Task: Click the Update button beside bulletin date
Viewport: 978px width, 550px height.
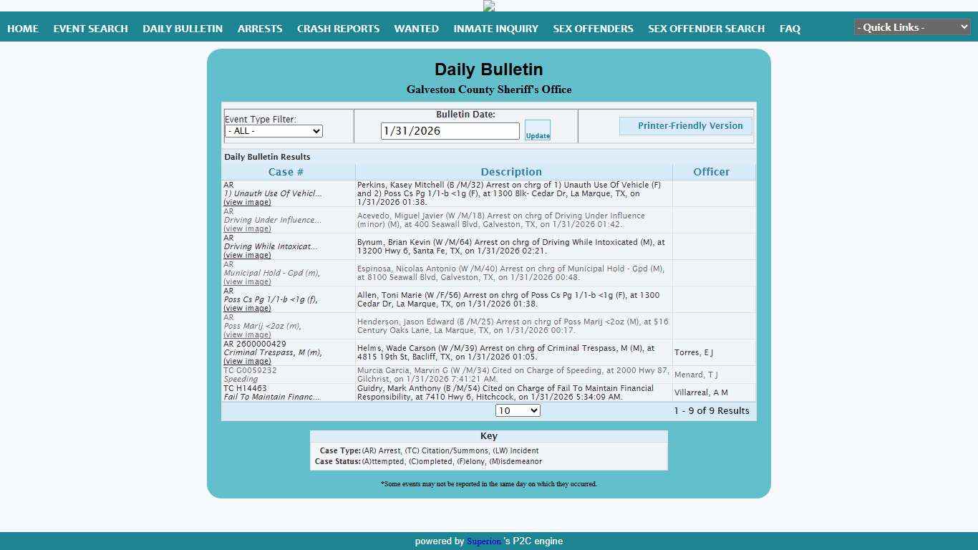Action: pyautogui.click(x=538, y=130)
